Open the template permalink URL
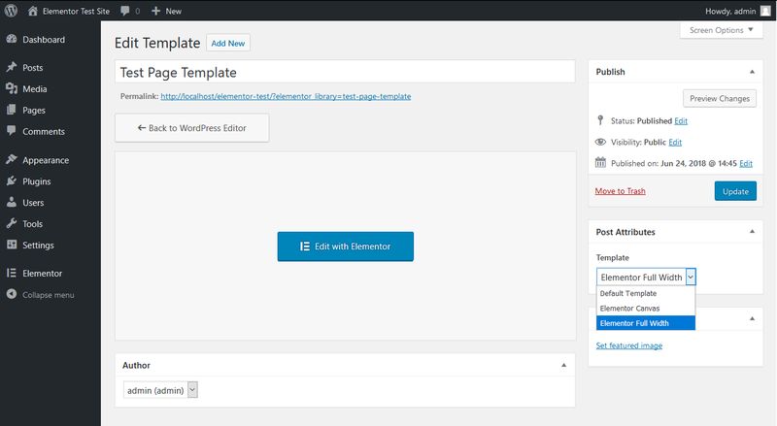The height and width of the screenshot is (426, 777). (286, 97)
